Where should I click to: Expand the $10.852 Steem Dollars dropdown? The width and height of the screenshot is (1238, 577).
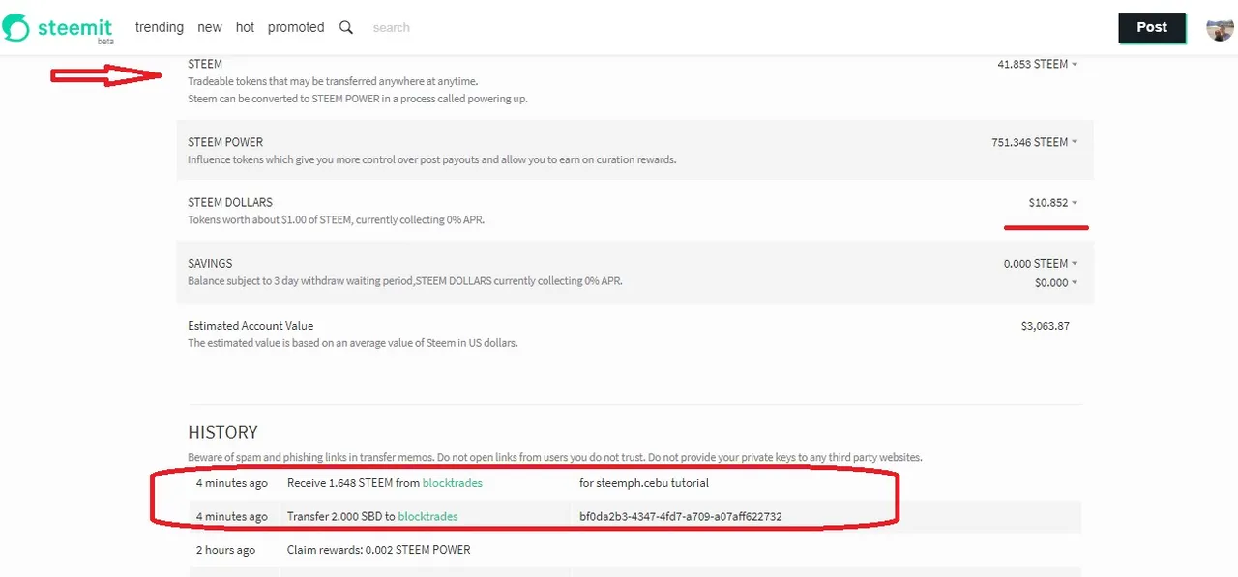(x=1053, y=203)
